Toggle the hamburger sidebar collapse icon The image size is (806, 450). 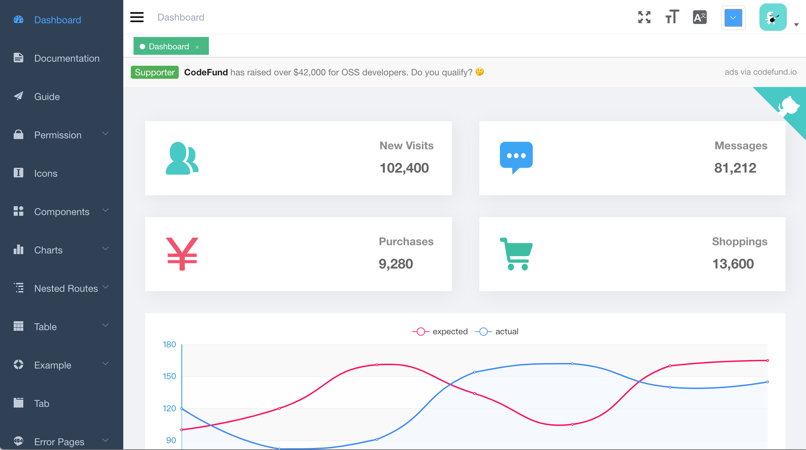click(x=137, y=17)
